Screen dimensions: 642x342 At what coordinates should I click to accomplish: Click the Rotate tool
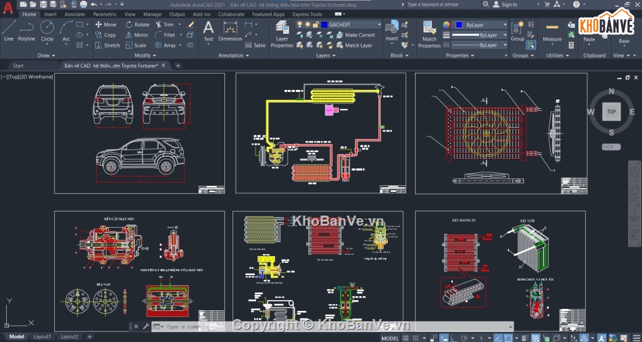coord(138,24)
